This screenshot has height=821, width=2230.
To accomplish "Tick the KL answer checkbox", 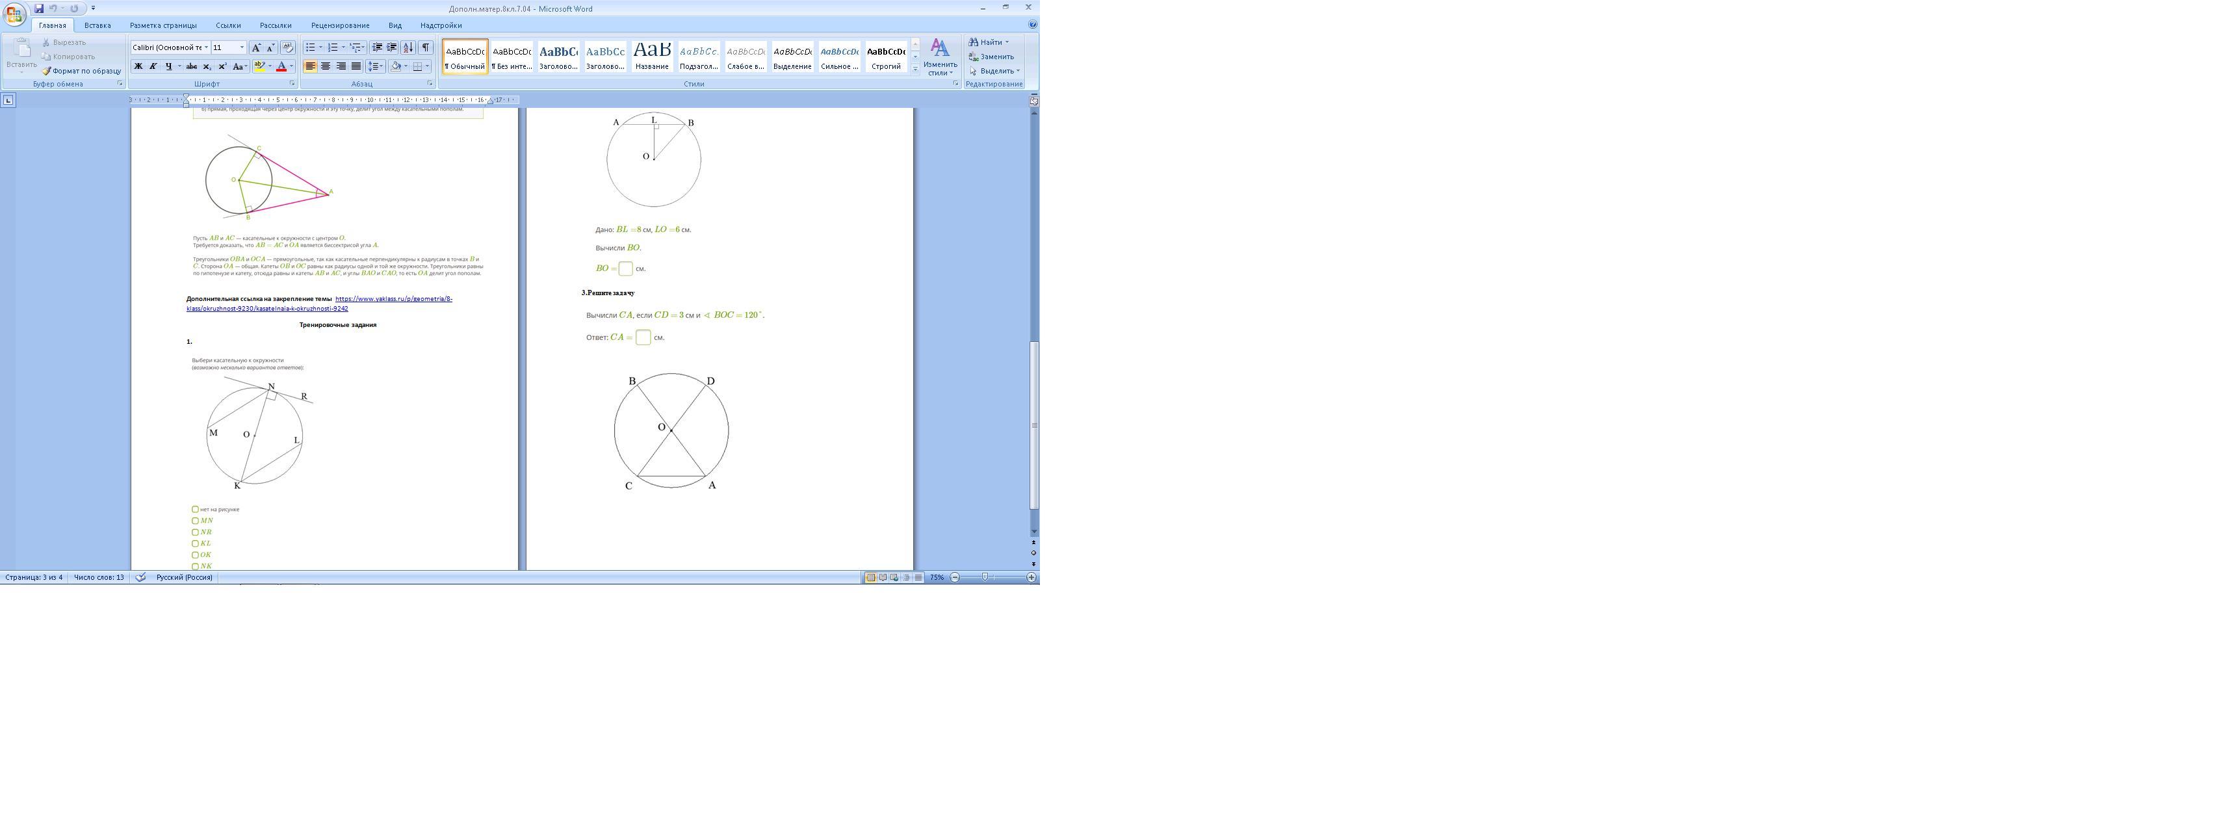I will [195, 543].
